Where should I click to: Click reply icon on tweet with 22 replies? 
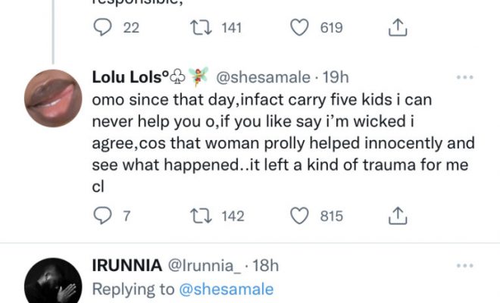[x=102, y=28]
